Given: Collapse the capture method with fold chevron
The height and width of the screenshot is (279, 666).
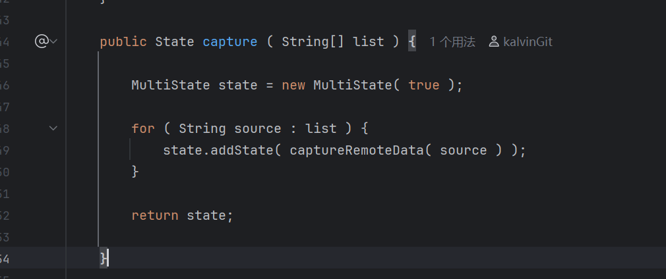Looking at the screenshot, I should point(53,41).
